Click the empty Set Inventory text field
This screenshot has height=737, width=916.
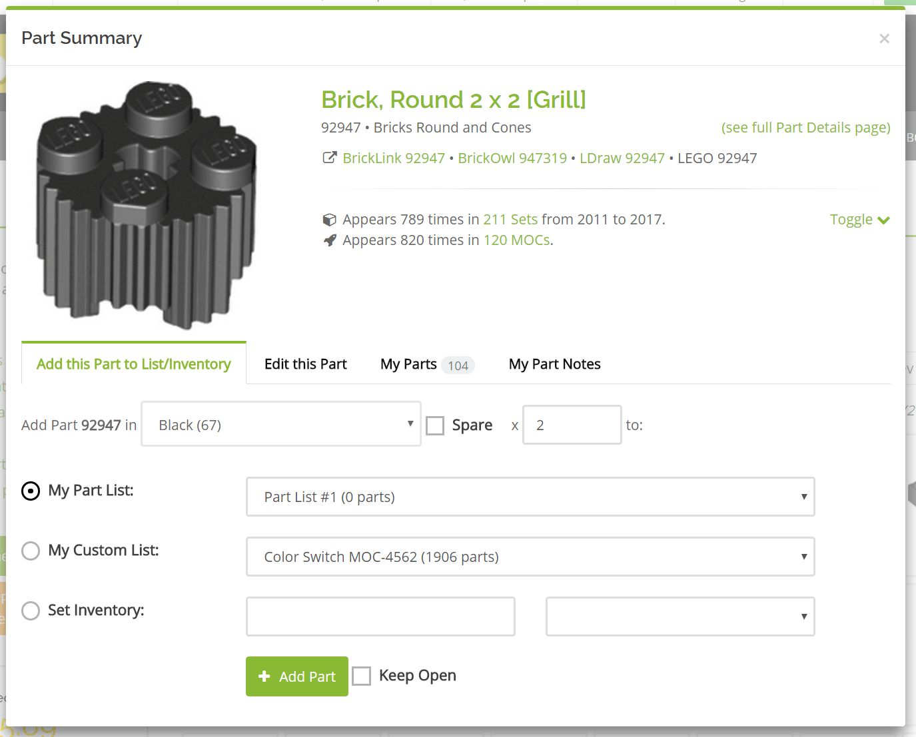[380, 616]
